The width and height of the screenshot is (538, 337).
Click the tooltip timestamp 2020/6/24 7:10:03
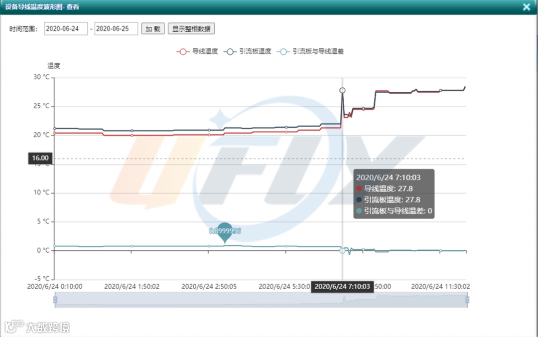pyautogui.click(x=388, y=177)
